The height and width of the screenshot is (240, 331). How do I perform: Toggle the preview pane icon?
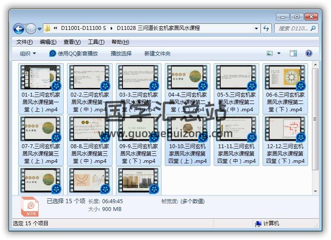(293, 53)
